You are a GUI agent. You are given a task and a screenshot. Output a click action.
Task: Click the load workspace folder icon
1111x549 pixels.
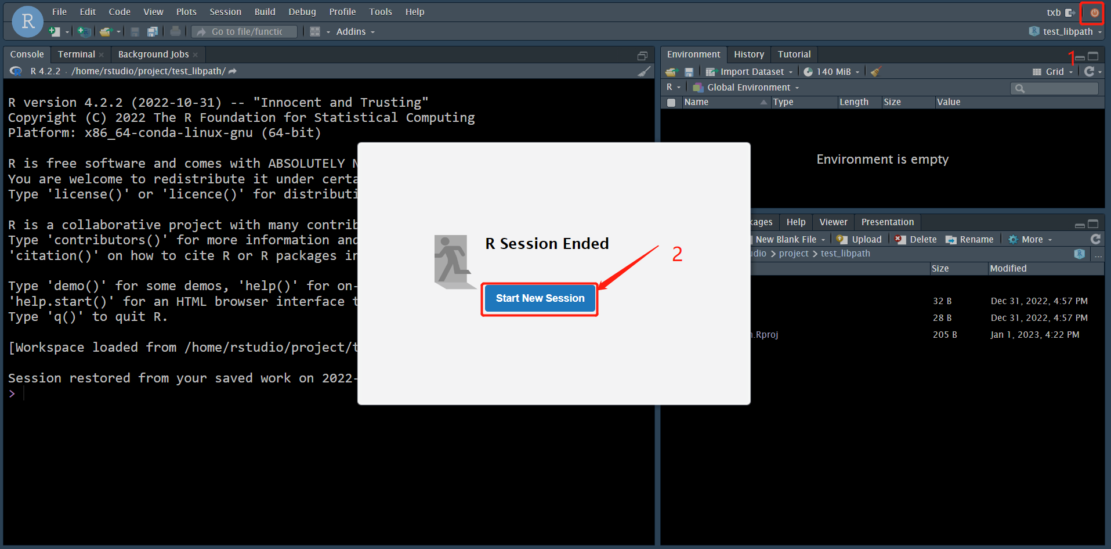click(x=671, y=71)
